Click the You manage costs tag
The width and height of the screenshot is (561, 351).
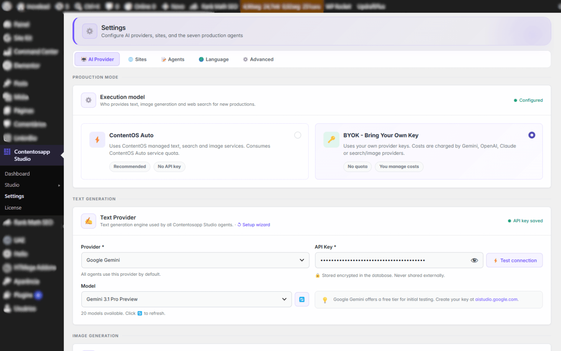[399, 167]
